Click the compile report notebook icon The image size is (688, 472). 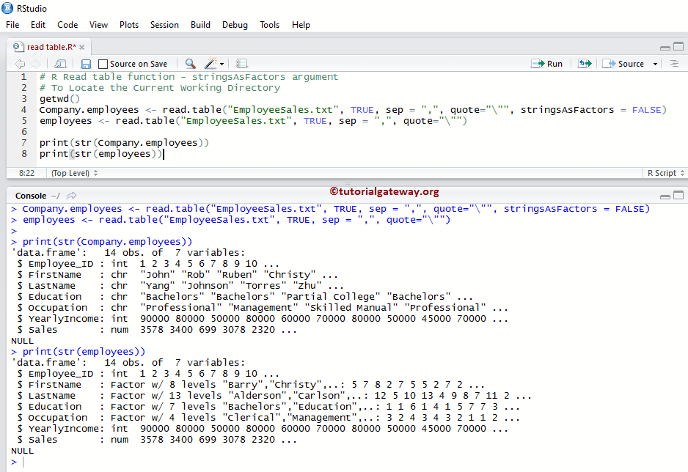[241, 64]
